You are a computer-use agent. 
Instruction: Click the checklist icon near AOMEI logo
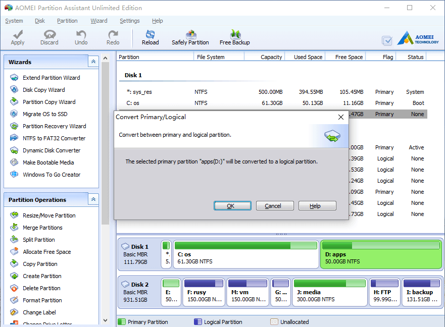click(x=387, y=40)
